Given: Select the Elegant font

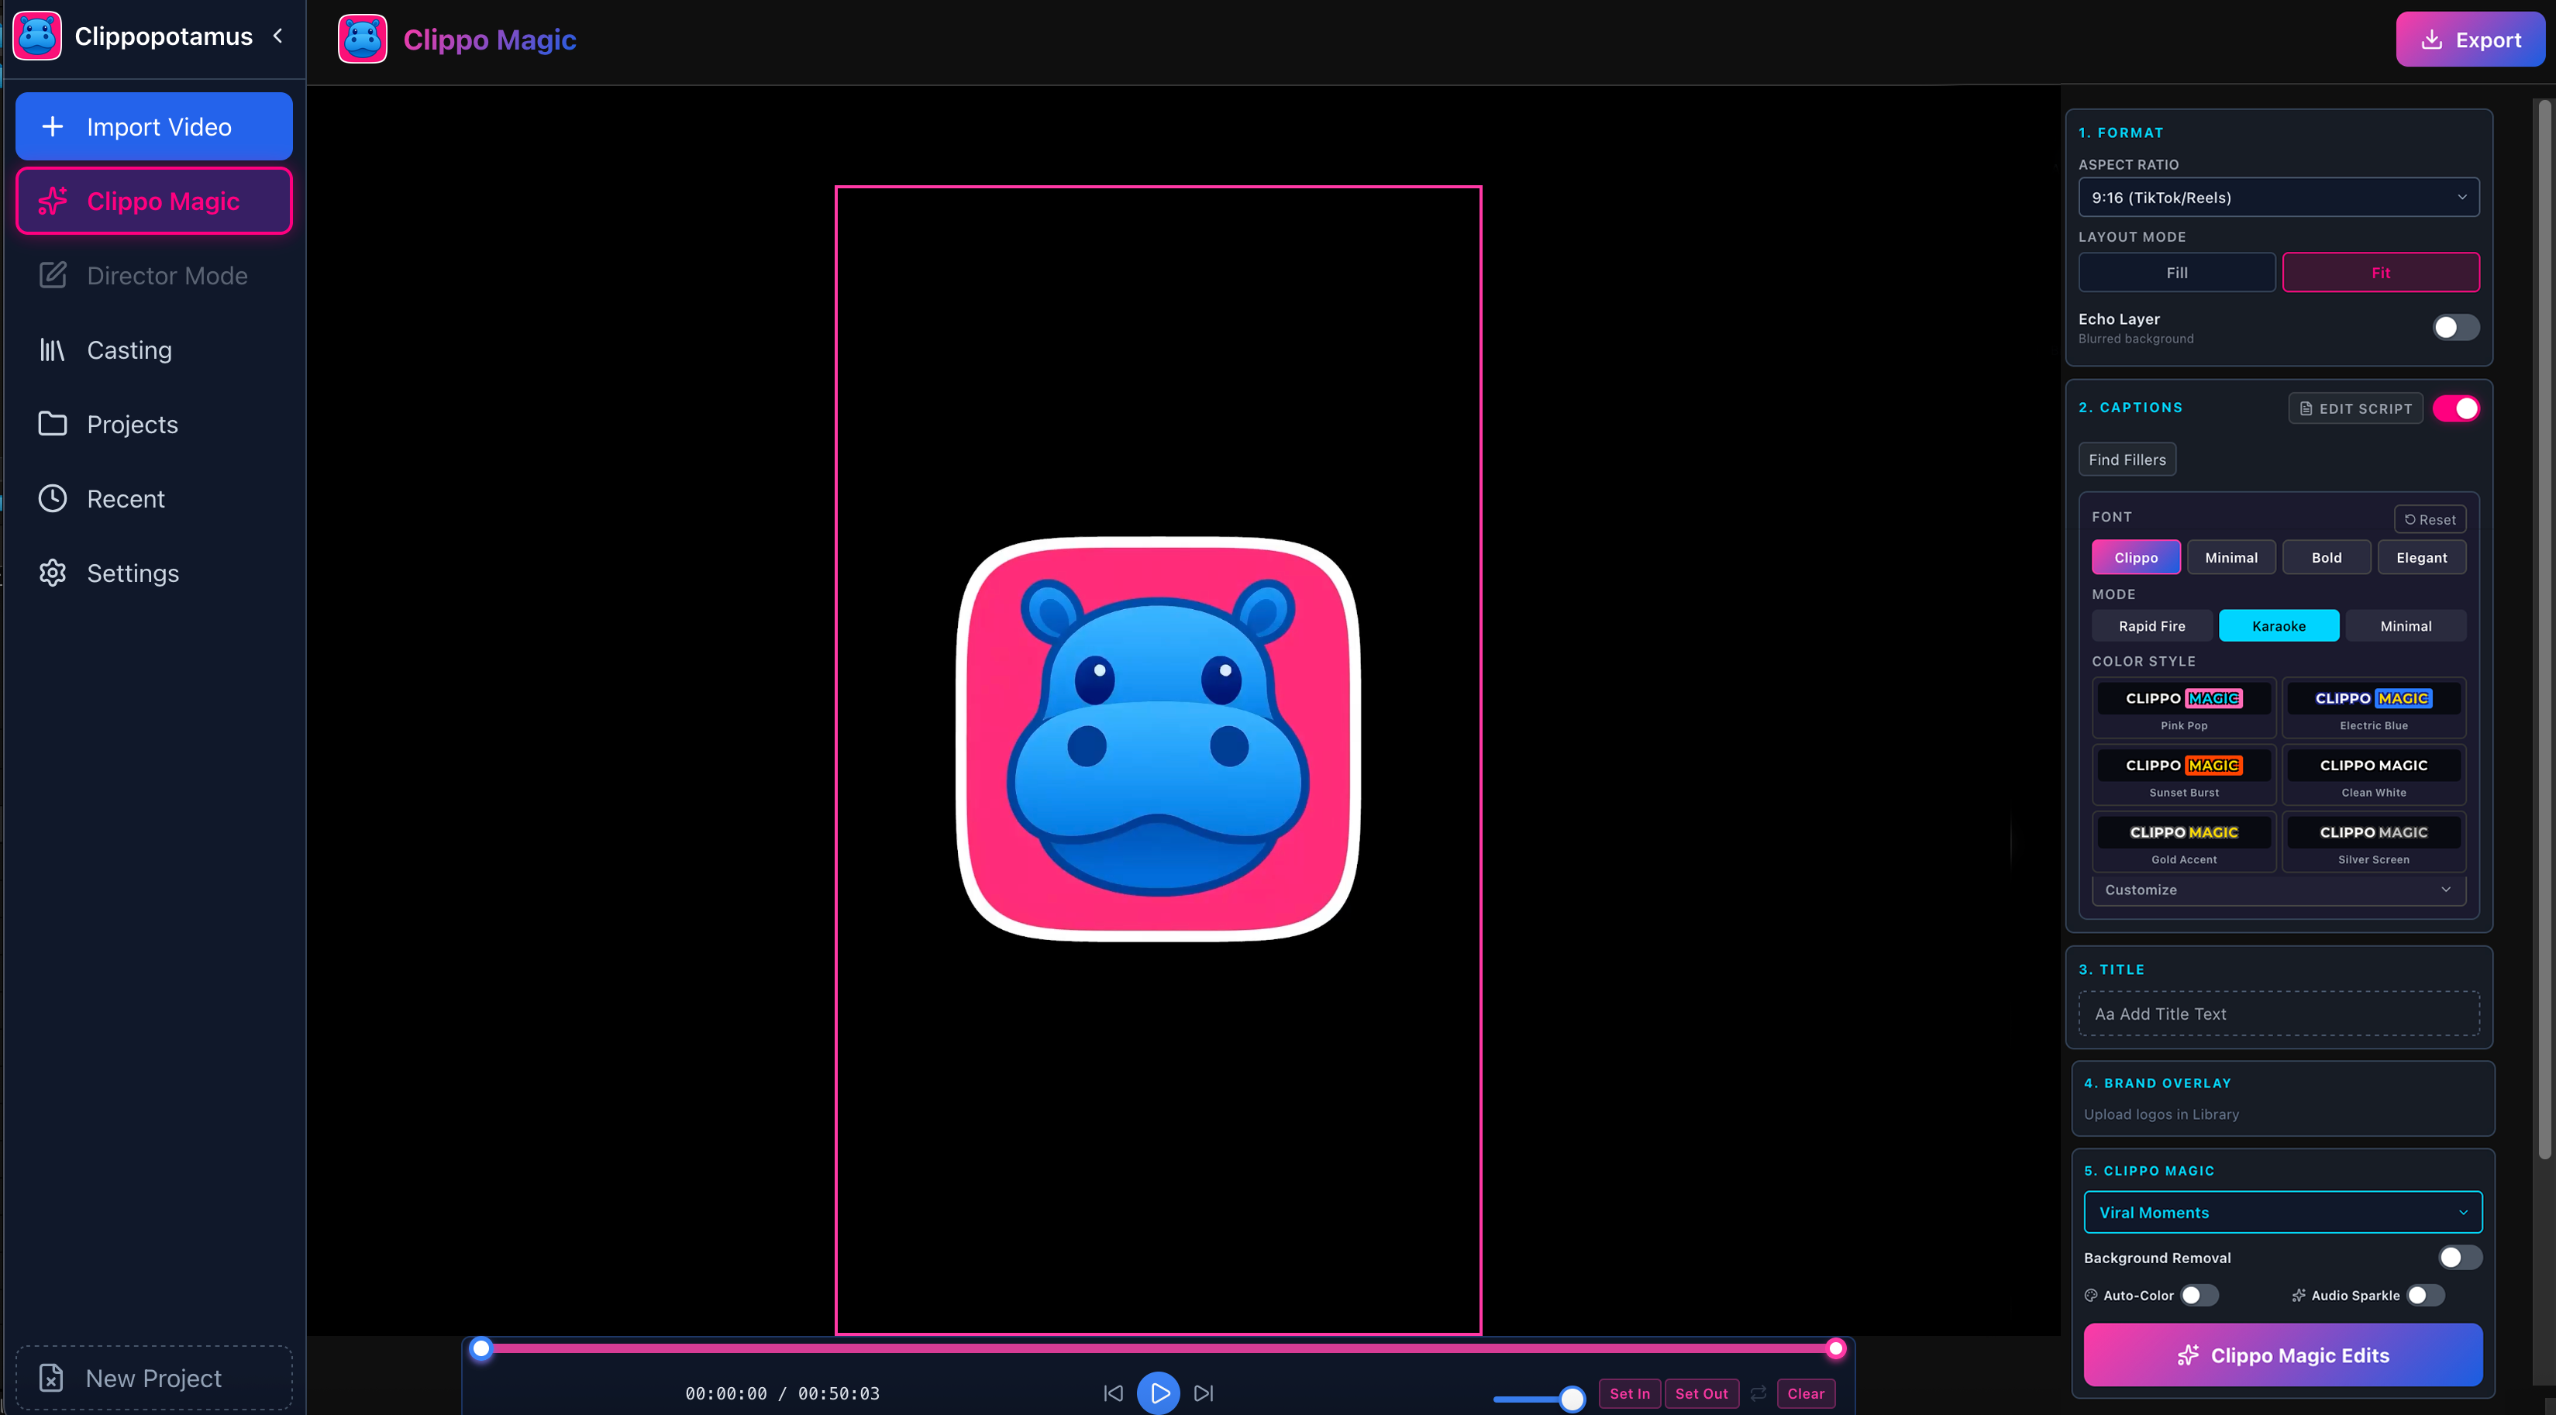Looking at the screenshot, I should tap(2422, 556).
